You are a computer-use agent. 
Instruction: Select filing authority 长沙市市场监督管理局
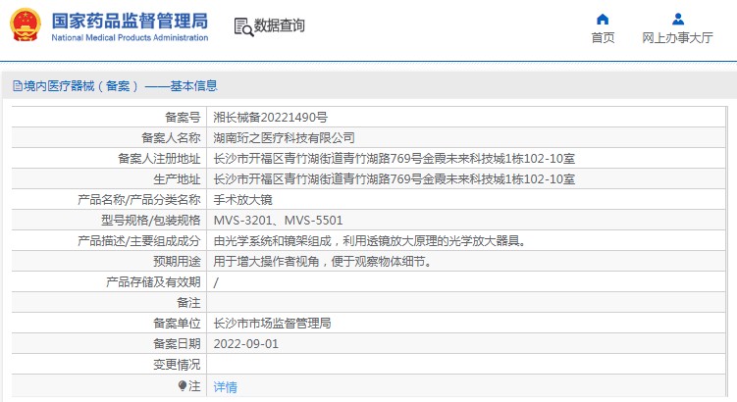tap(272, 324)
